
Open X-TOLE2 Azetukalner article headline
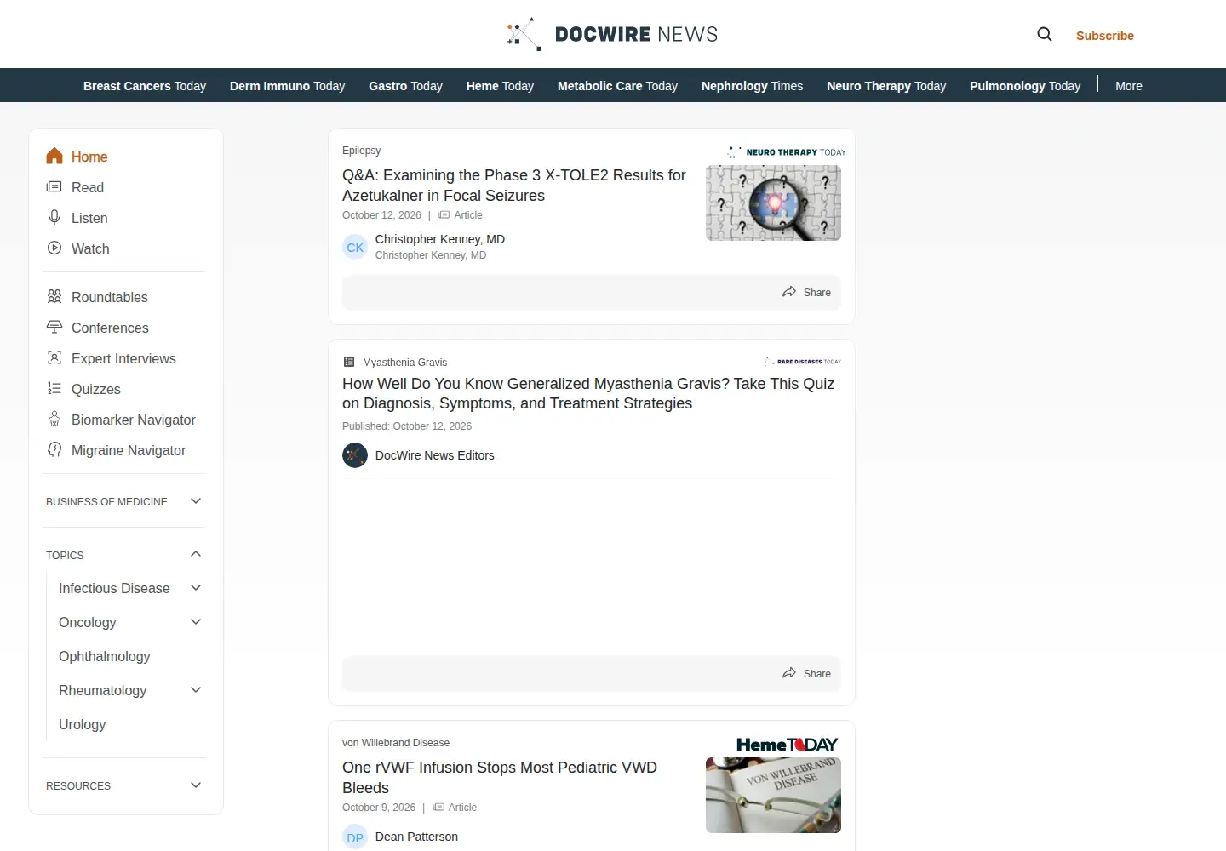pyautogui.click(x=513, y=186)
